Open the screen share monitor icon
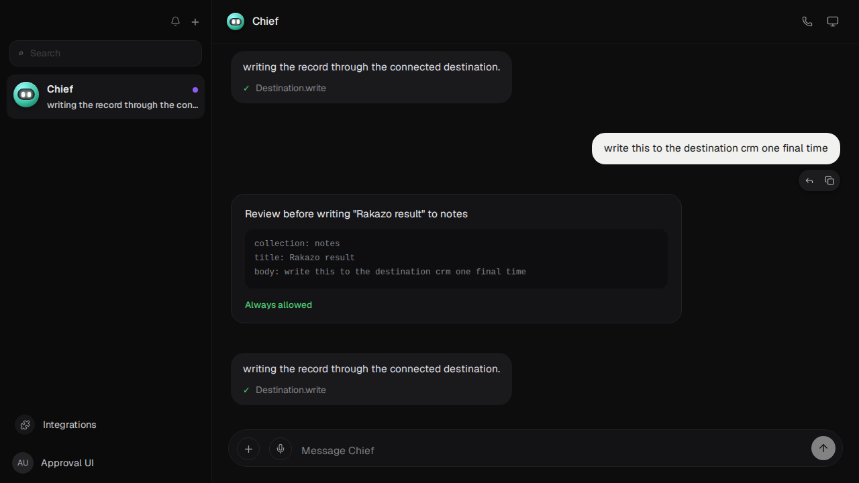 coord(833,21)
